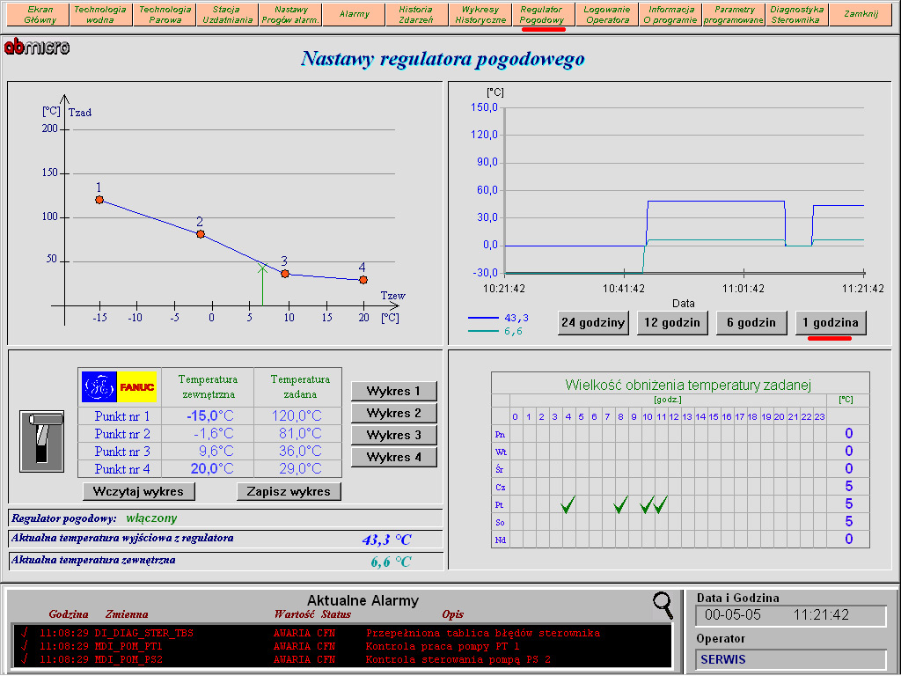Acknowledge the MDI_POM_PS2 alarm checkmark
Image resolution: width=901 pixels, height=676 pixels.
(x=24, y=659)
